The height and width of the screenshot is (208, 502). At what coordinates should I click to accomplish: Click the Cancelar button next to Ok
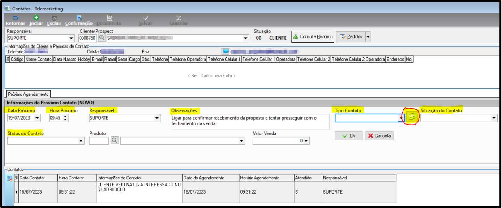pyautogui.click(x=379, y=136)
